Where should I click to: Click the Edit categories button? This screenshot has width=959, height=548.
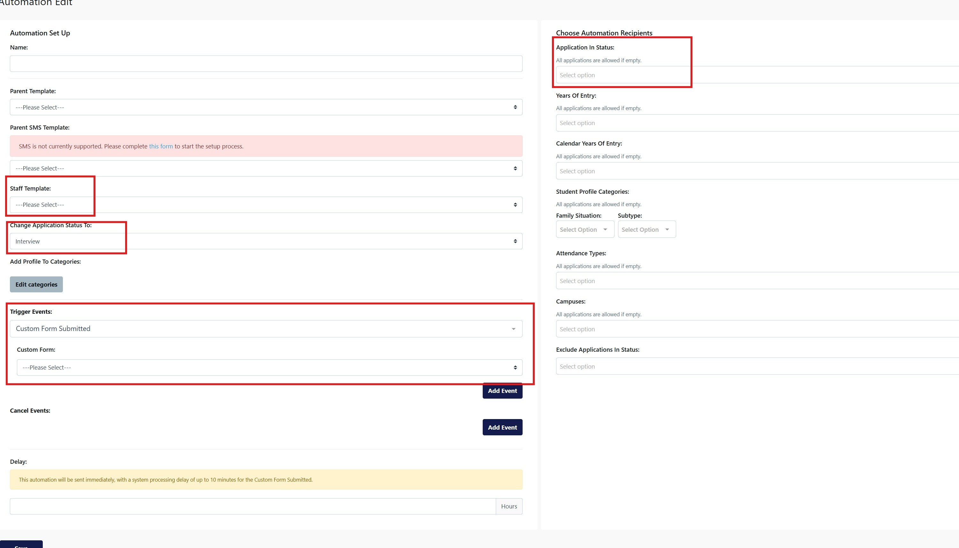coord(36,284)
